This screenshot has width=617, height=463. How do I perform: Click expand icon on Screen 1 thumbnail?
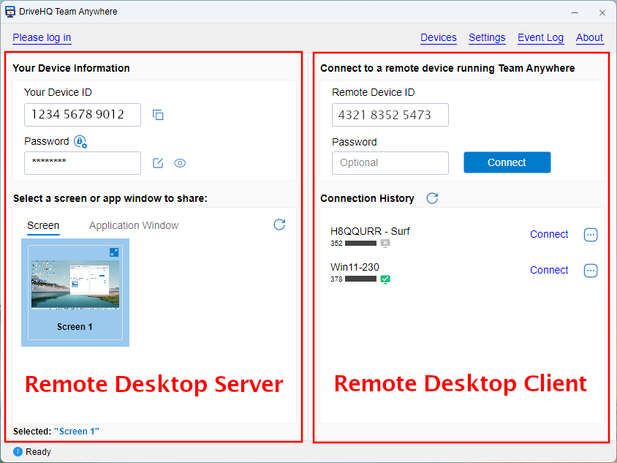point(114,252)
